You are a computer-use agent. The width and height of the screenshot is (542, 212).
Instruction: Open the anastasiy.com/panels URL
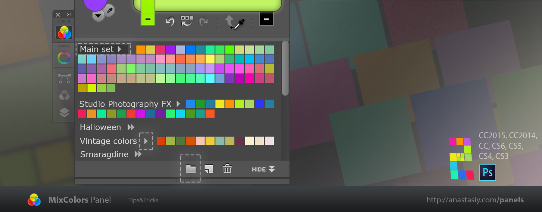tap(475, 200)
